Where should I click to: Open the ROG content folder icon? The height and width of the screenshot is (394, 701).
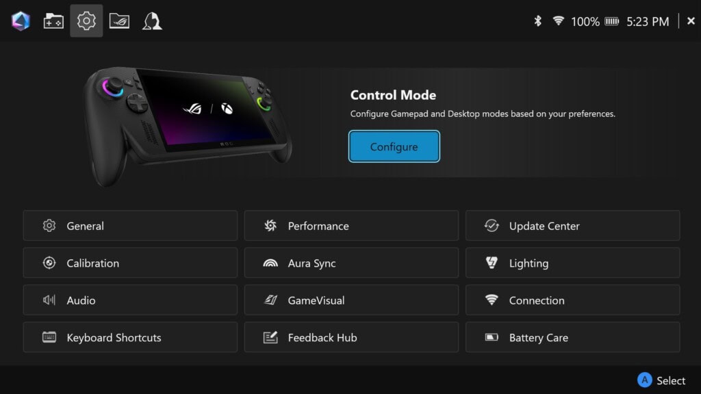click(x=119, y=21)
